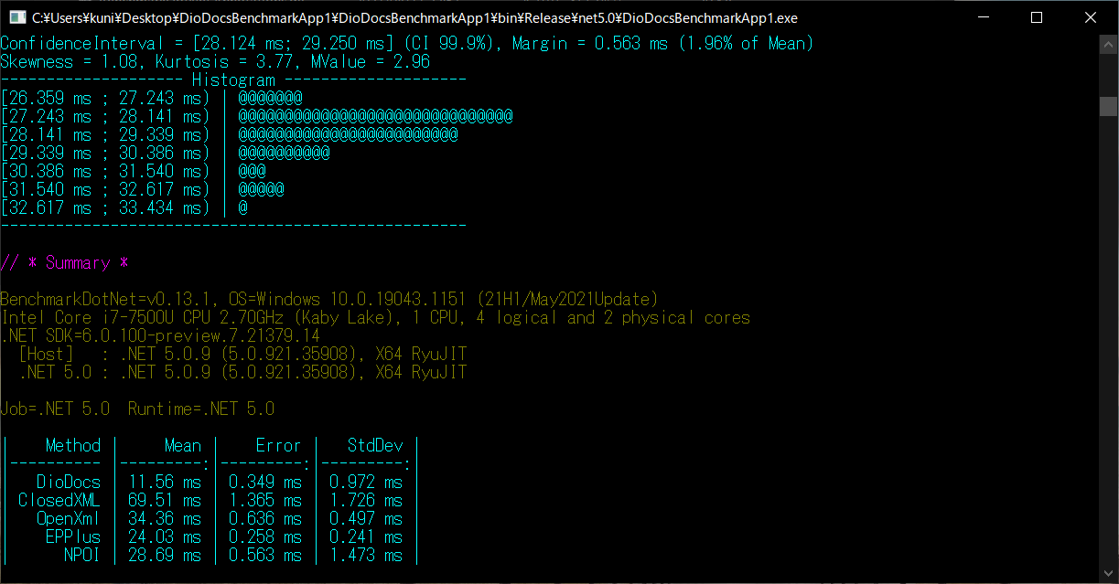This screenshot has width=1119, height=584.
Task: Click NPOI error value 0.563 ms
Action: tap(265, 555)
